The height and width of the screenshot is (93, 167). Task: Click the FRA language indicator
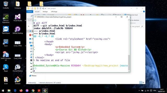click(x=155, y=91)
